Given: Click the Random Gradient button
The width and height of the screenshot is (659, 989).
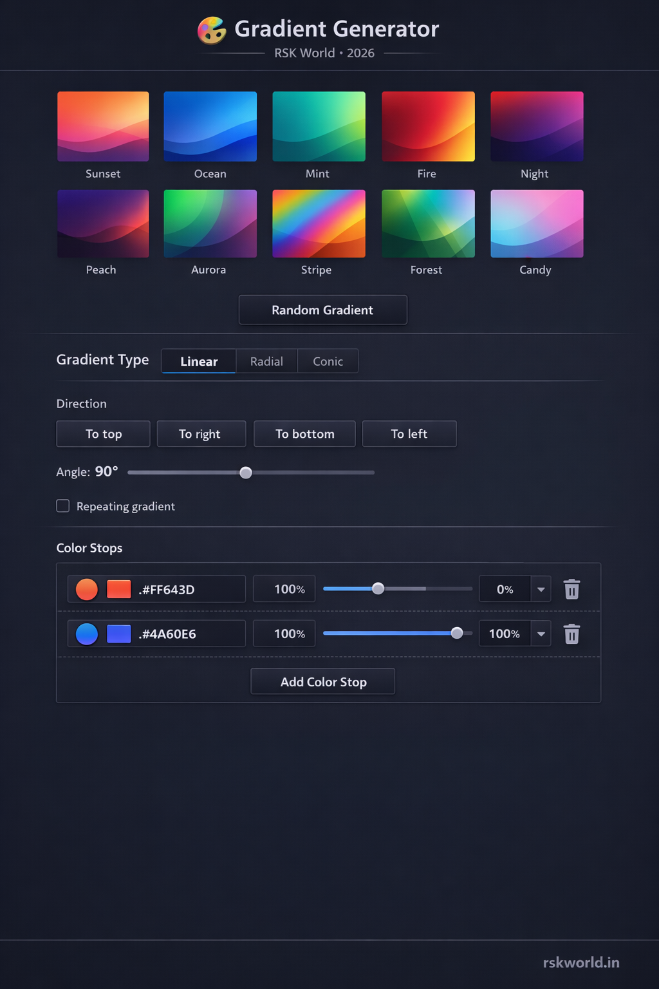Looking at the screenshot, I should (x=322, y=310).
